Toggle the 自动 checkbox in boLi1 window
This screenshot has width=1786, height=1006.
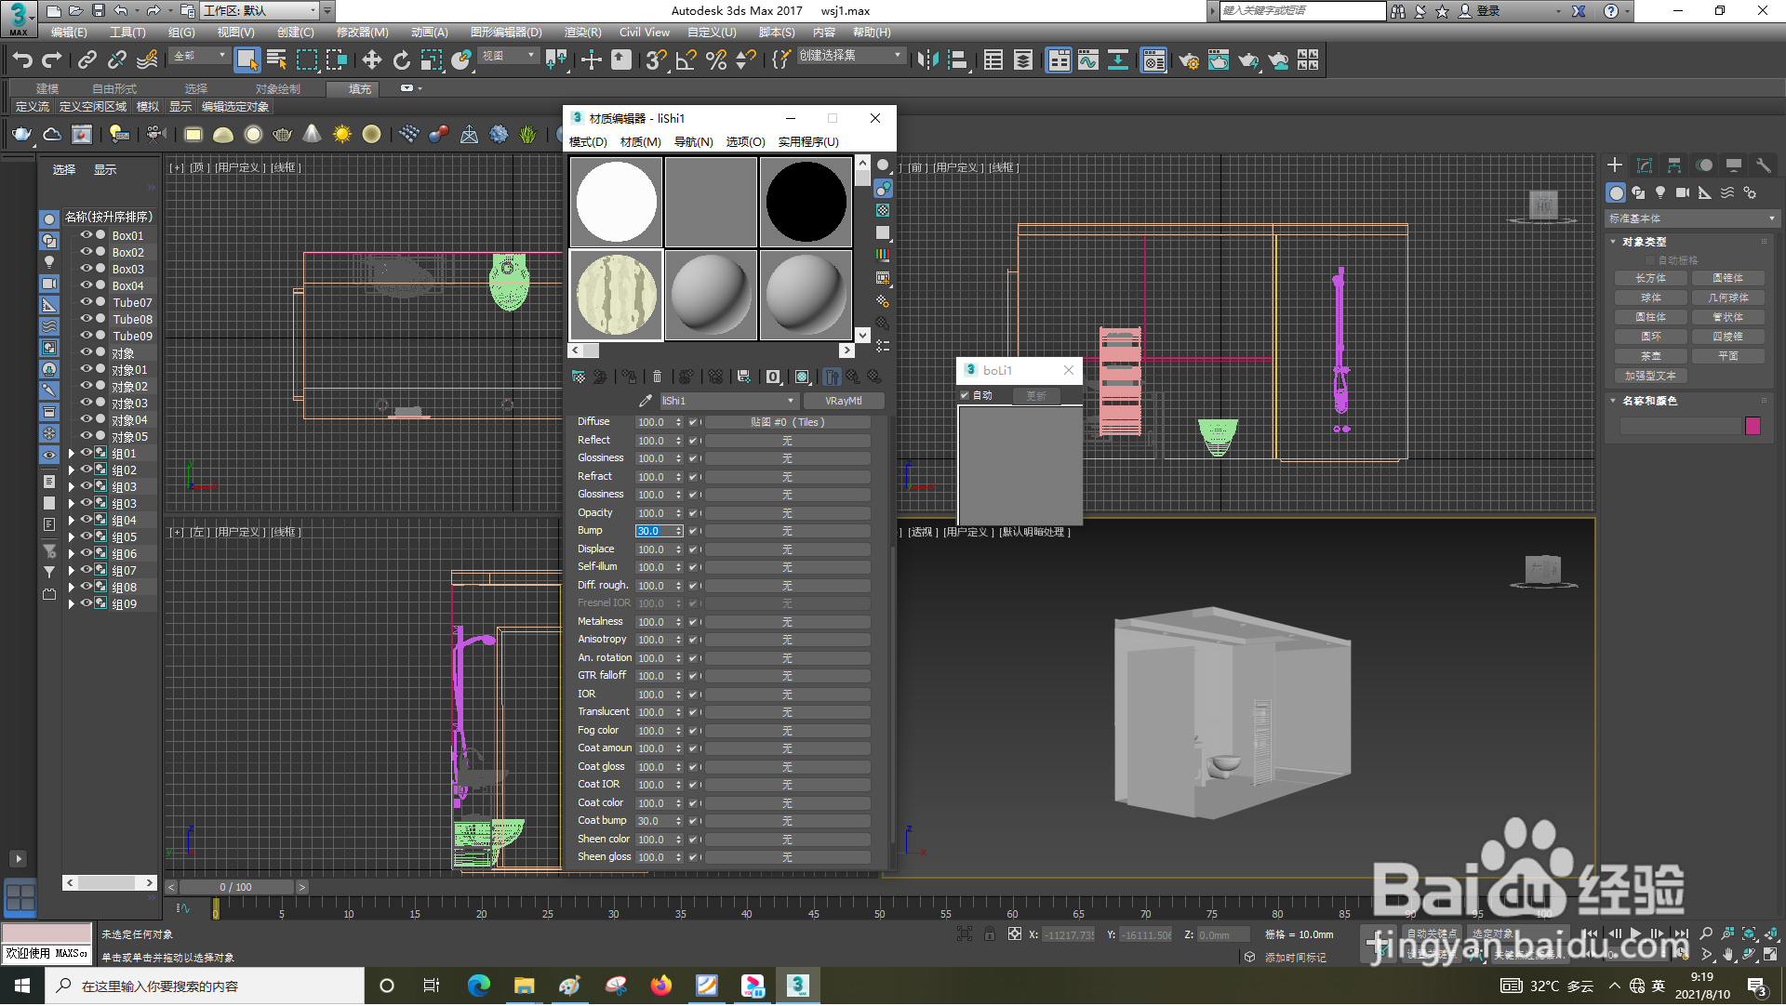pos(965,396)
